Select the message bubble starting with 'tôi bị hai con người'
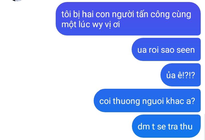The image size is (205, 140). click(x=128, y=19)
